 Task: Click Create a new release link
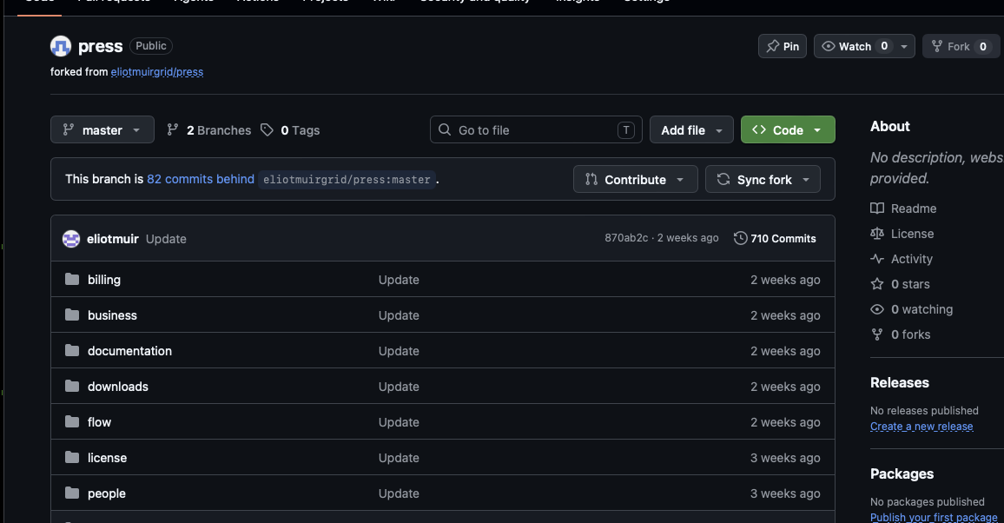921,427
